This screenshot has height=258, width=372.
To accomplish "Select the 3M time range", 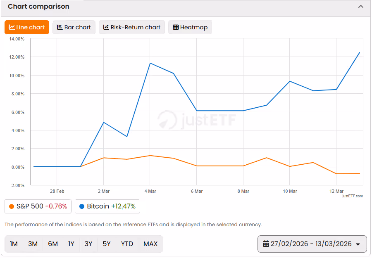I will click(x=33, y=244).
